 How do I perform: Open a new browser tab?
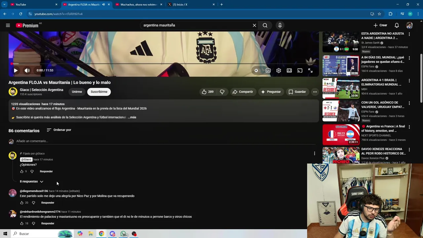coord(222,4)
